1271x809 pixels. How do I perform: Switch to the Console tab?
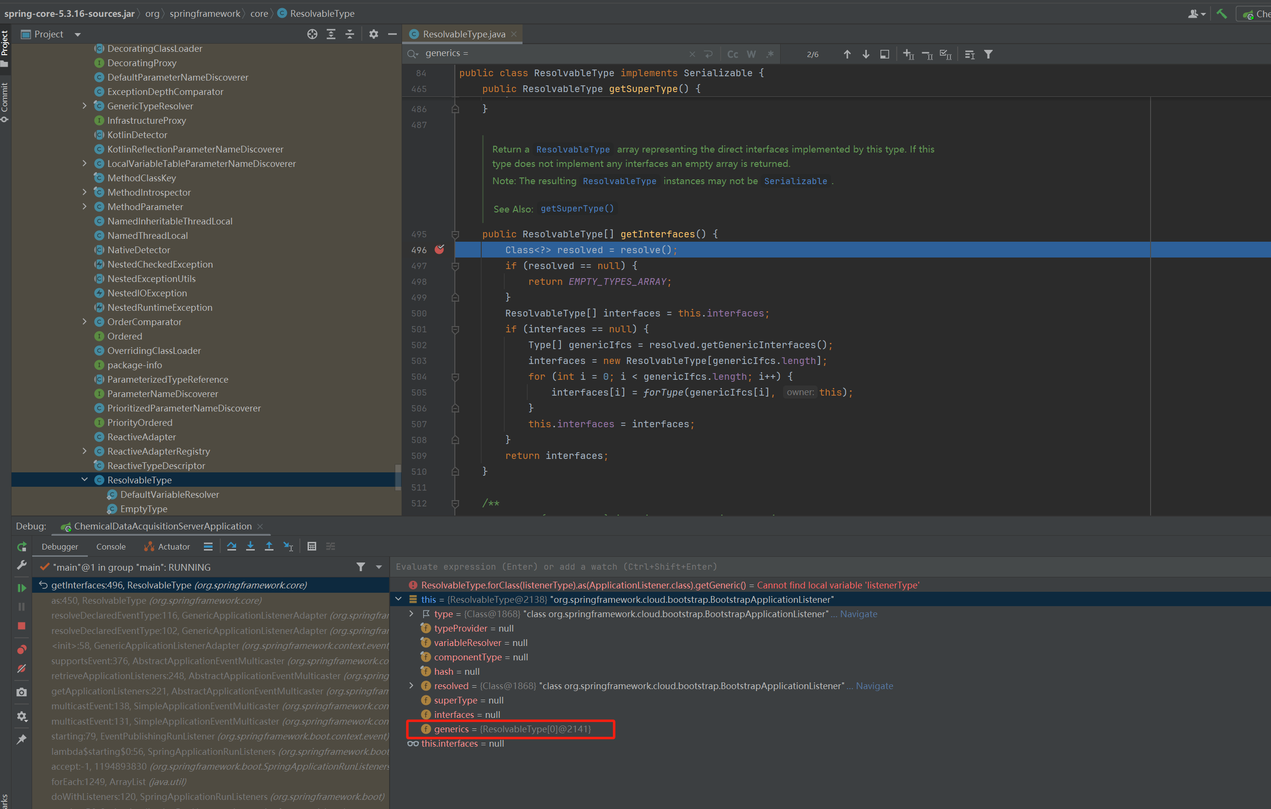(111, 547)
